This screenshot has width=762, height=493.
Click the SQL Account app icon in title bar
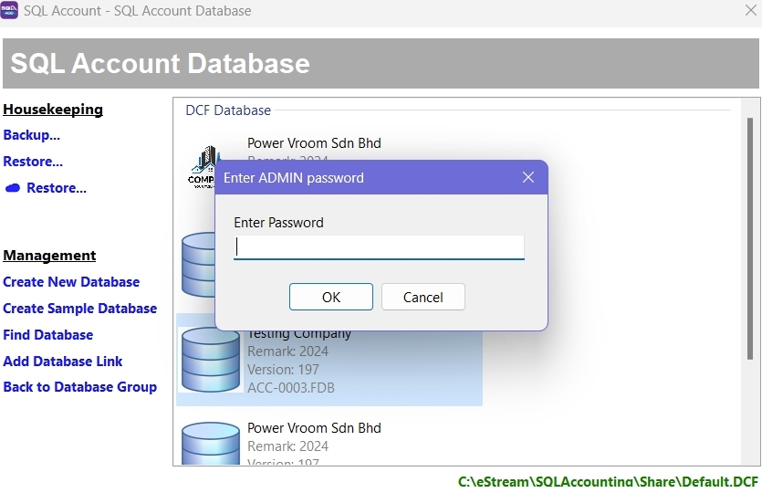coord(10,11)
